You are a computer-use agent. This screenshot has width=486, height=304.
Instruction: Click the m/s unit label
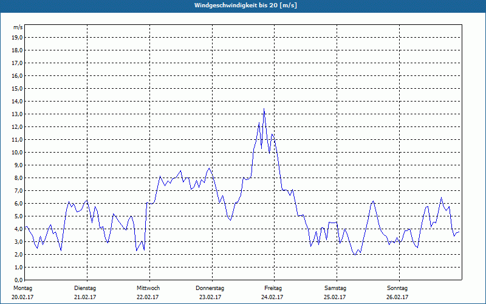(18, 27)
